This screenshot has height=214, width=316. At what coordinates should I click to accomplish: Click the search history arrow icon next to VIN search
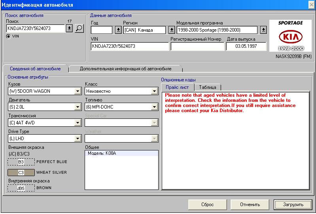(69, 28)
